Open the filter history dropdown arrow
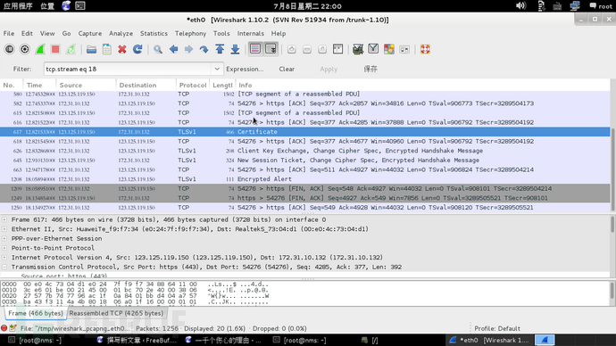616x346 pixels. tap(217, 69)
